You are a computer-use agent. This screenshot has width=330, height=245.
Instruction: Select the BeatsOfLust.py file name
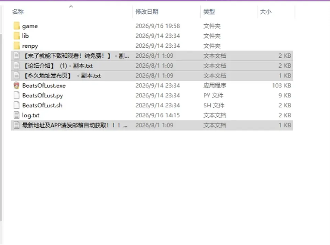click(43, 96)
